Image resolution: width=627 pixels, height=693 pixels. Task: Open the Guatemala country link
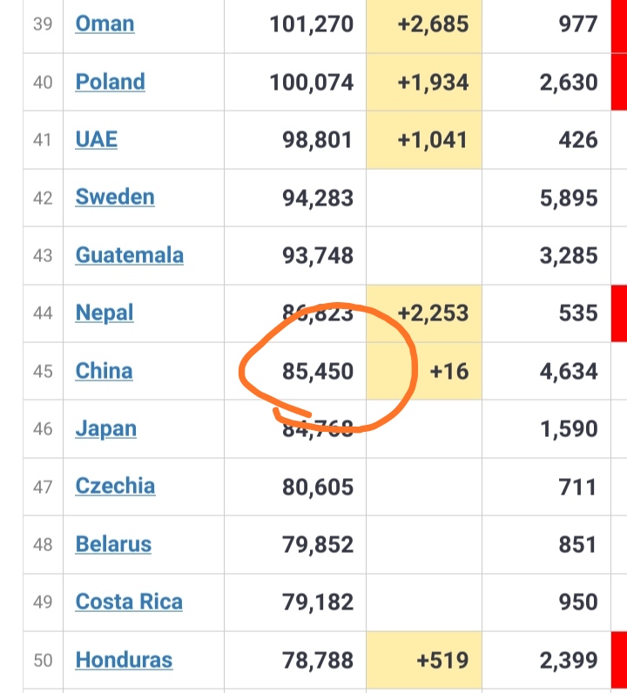coord(130,255)
